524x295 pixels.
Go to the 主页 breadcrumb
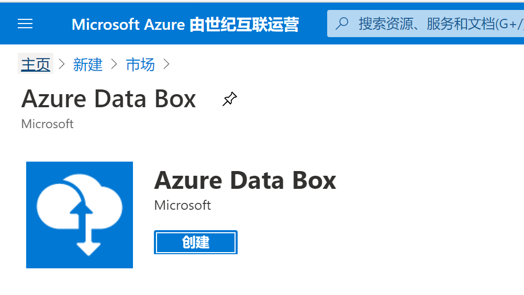[x=36, y=64]
